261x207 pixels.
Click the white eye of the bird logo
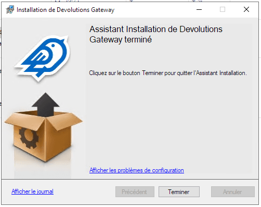coord(53,46)
